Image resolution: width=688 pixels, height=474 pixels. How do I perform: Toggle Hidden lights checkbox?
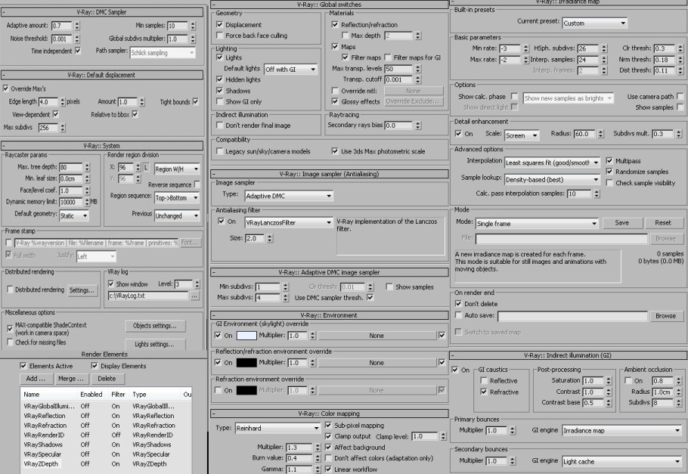[220, 79]
